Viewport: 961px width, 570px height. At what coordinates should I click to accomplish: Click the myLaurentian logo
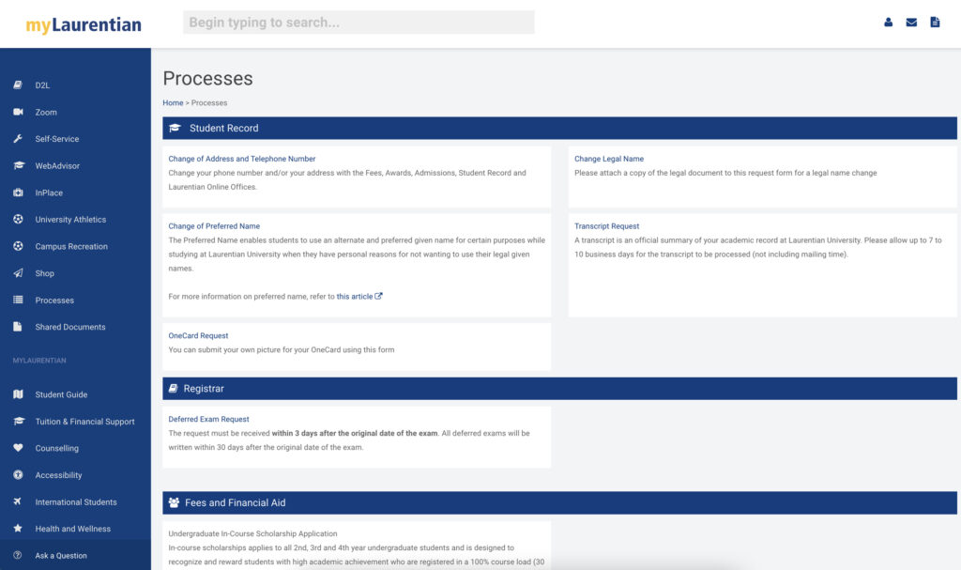click(x=84, y=24)
